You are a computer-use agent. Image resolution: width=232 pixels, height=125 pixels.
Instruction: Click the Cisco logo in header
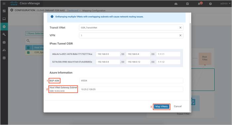14,3
